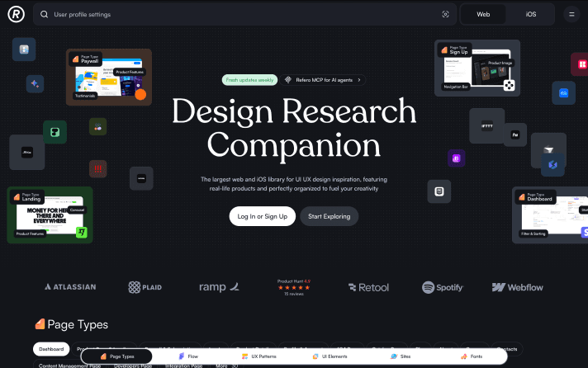Click the Atlassian logo

coord(70,287)
